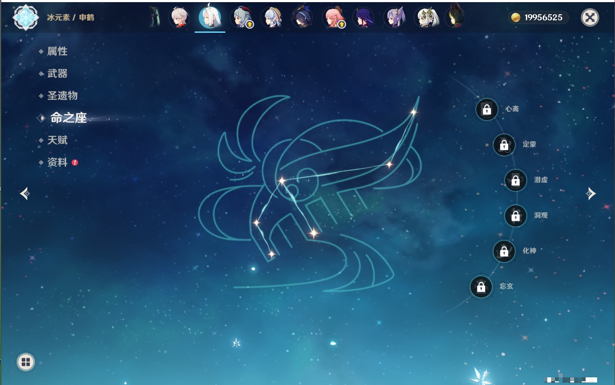Open the 天赋 talents menu

pyautogui.click(x=57, y=140)
